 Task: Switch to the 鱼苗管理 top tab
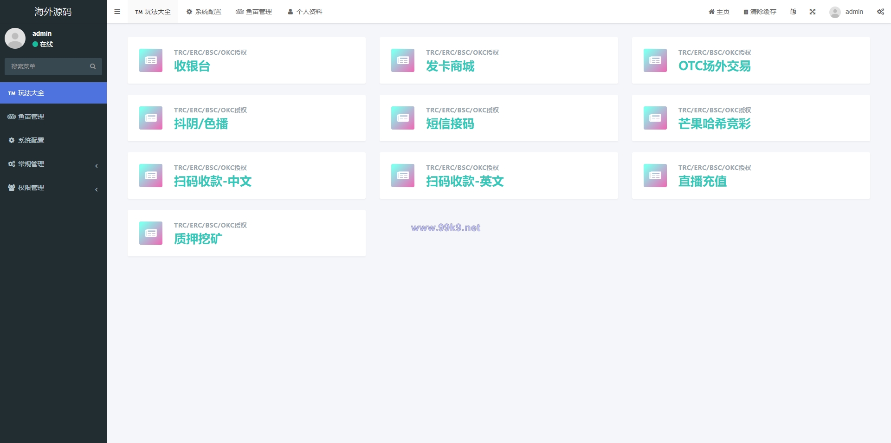254,12
